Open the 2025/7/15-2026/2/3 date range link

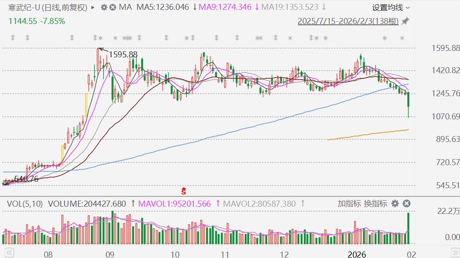point(348,21)
